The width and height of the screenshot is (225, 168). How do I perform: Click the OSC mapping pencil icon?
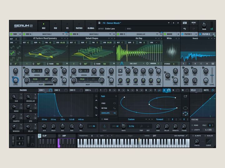pos(187,136)
